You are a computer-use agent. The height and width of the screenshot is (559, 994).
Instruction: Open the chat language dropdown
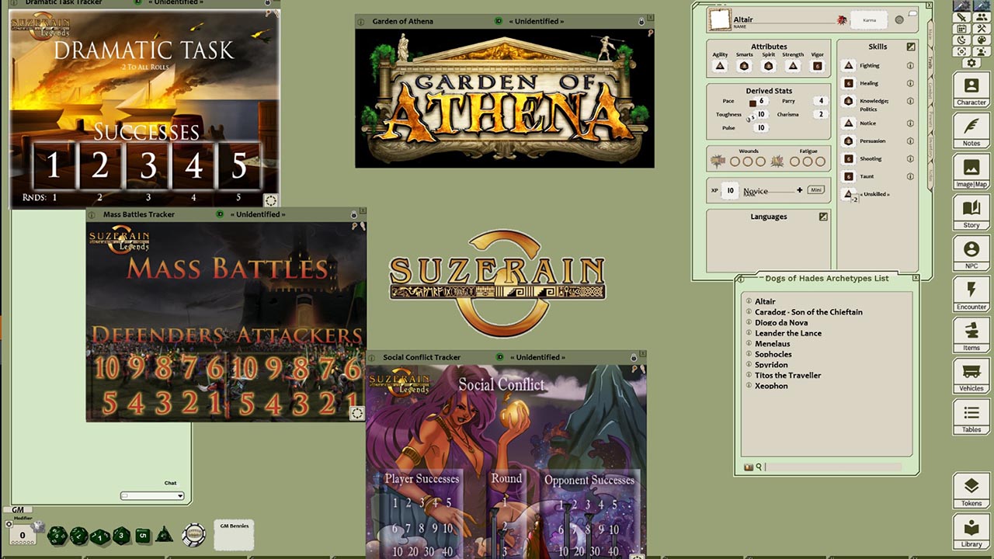click(152, 495)
